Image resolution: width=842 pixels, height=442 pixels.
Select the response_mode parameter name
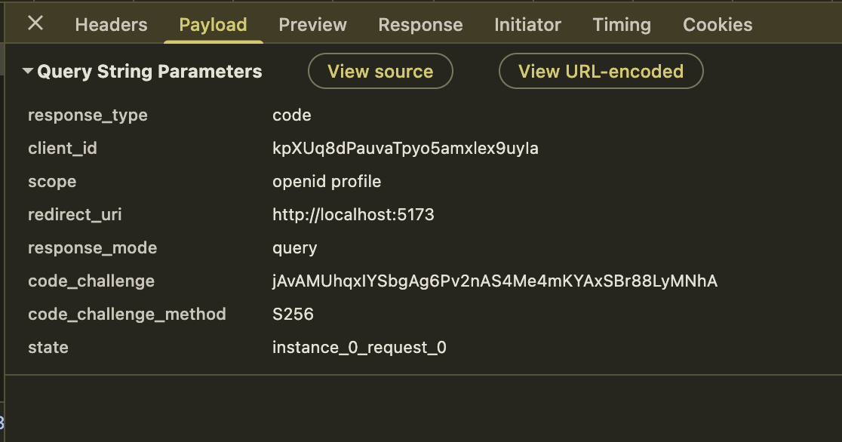pyautogui.click(x=92, y=248)
